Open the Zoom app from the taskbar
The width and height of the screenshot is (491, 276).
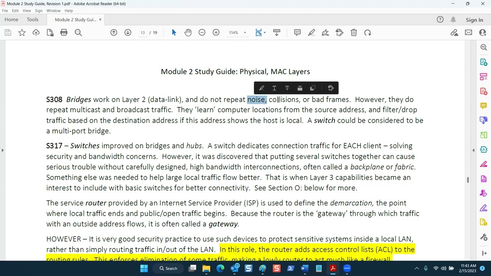(x=347, y=268)
